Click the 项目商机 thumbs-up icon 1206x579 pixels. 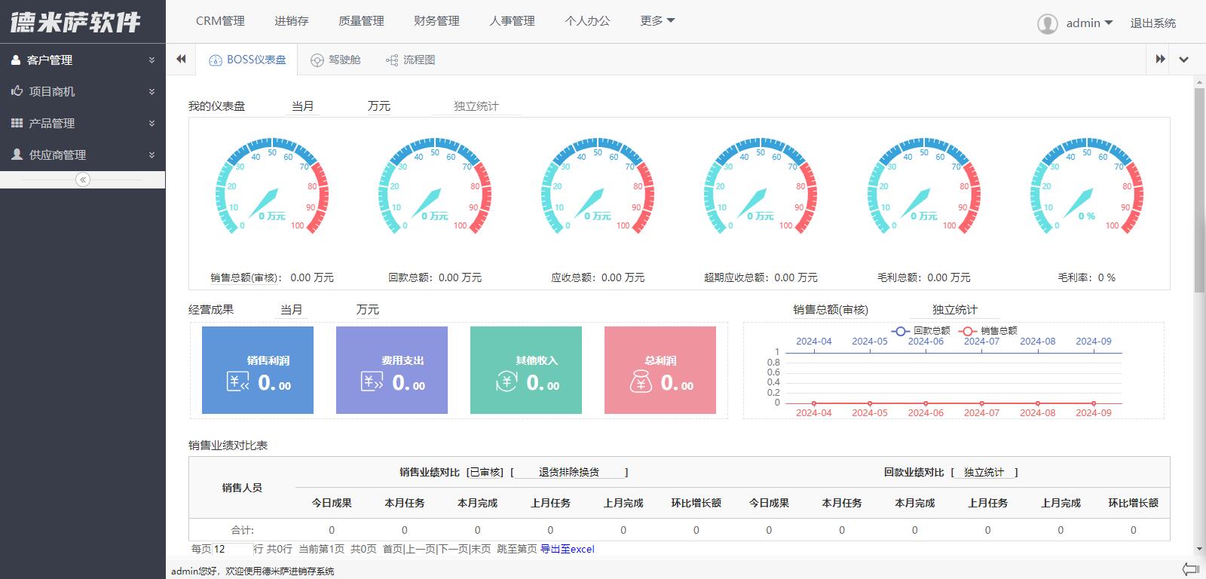click(x=17, y=91)
